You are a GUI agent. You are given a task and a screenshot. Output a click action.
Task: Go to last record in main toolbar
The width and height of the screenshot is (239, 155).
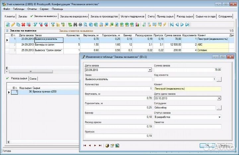188,25
